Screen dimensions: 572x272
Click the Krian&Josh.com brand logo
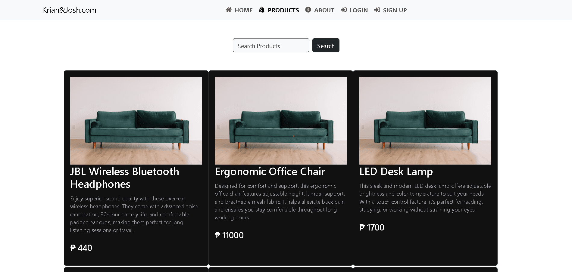coord(69,10)
